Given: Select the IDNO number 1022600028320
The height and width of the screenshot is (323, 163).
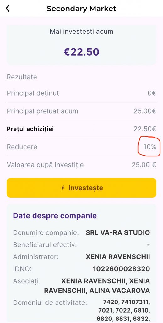Looking at the screenshot, I should tap(121, 269).
